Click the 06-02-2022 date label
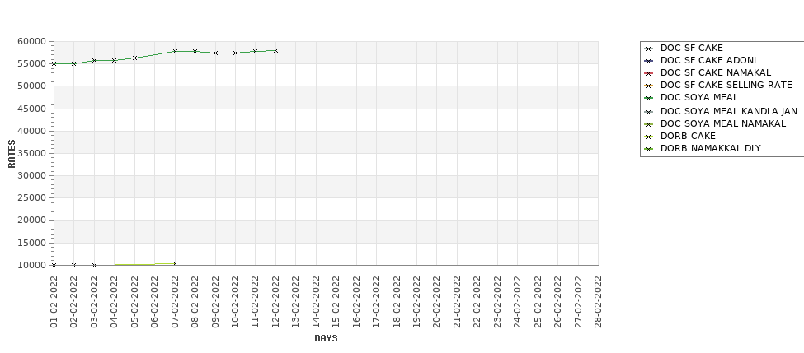Image resolution: width=804 pixels, height=353 pixels. click(x=155, y=302)
